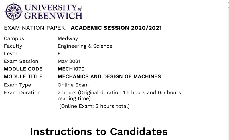Click the Instructions to Candidates heading
The image size is (229, 140).
point(98,131)
